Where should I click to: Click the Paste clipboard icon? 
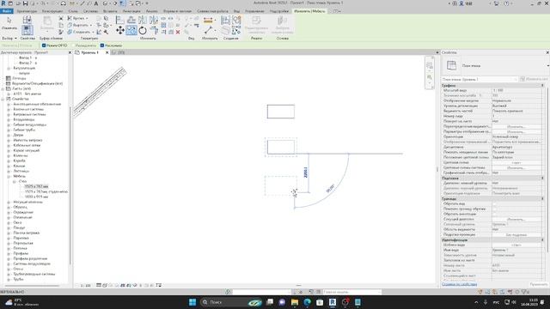click(47, 21)
